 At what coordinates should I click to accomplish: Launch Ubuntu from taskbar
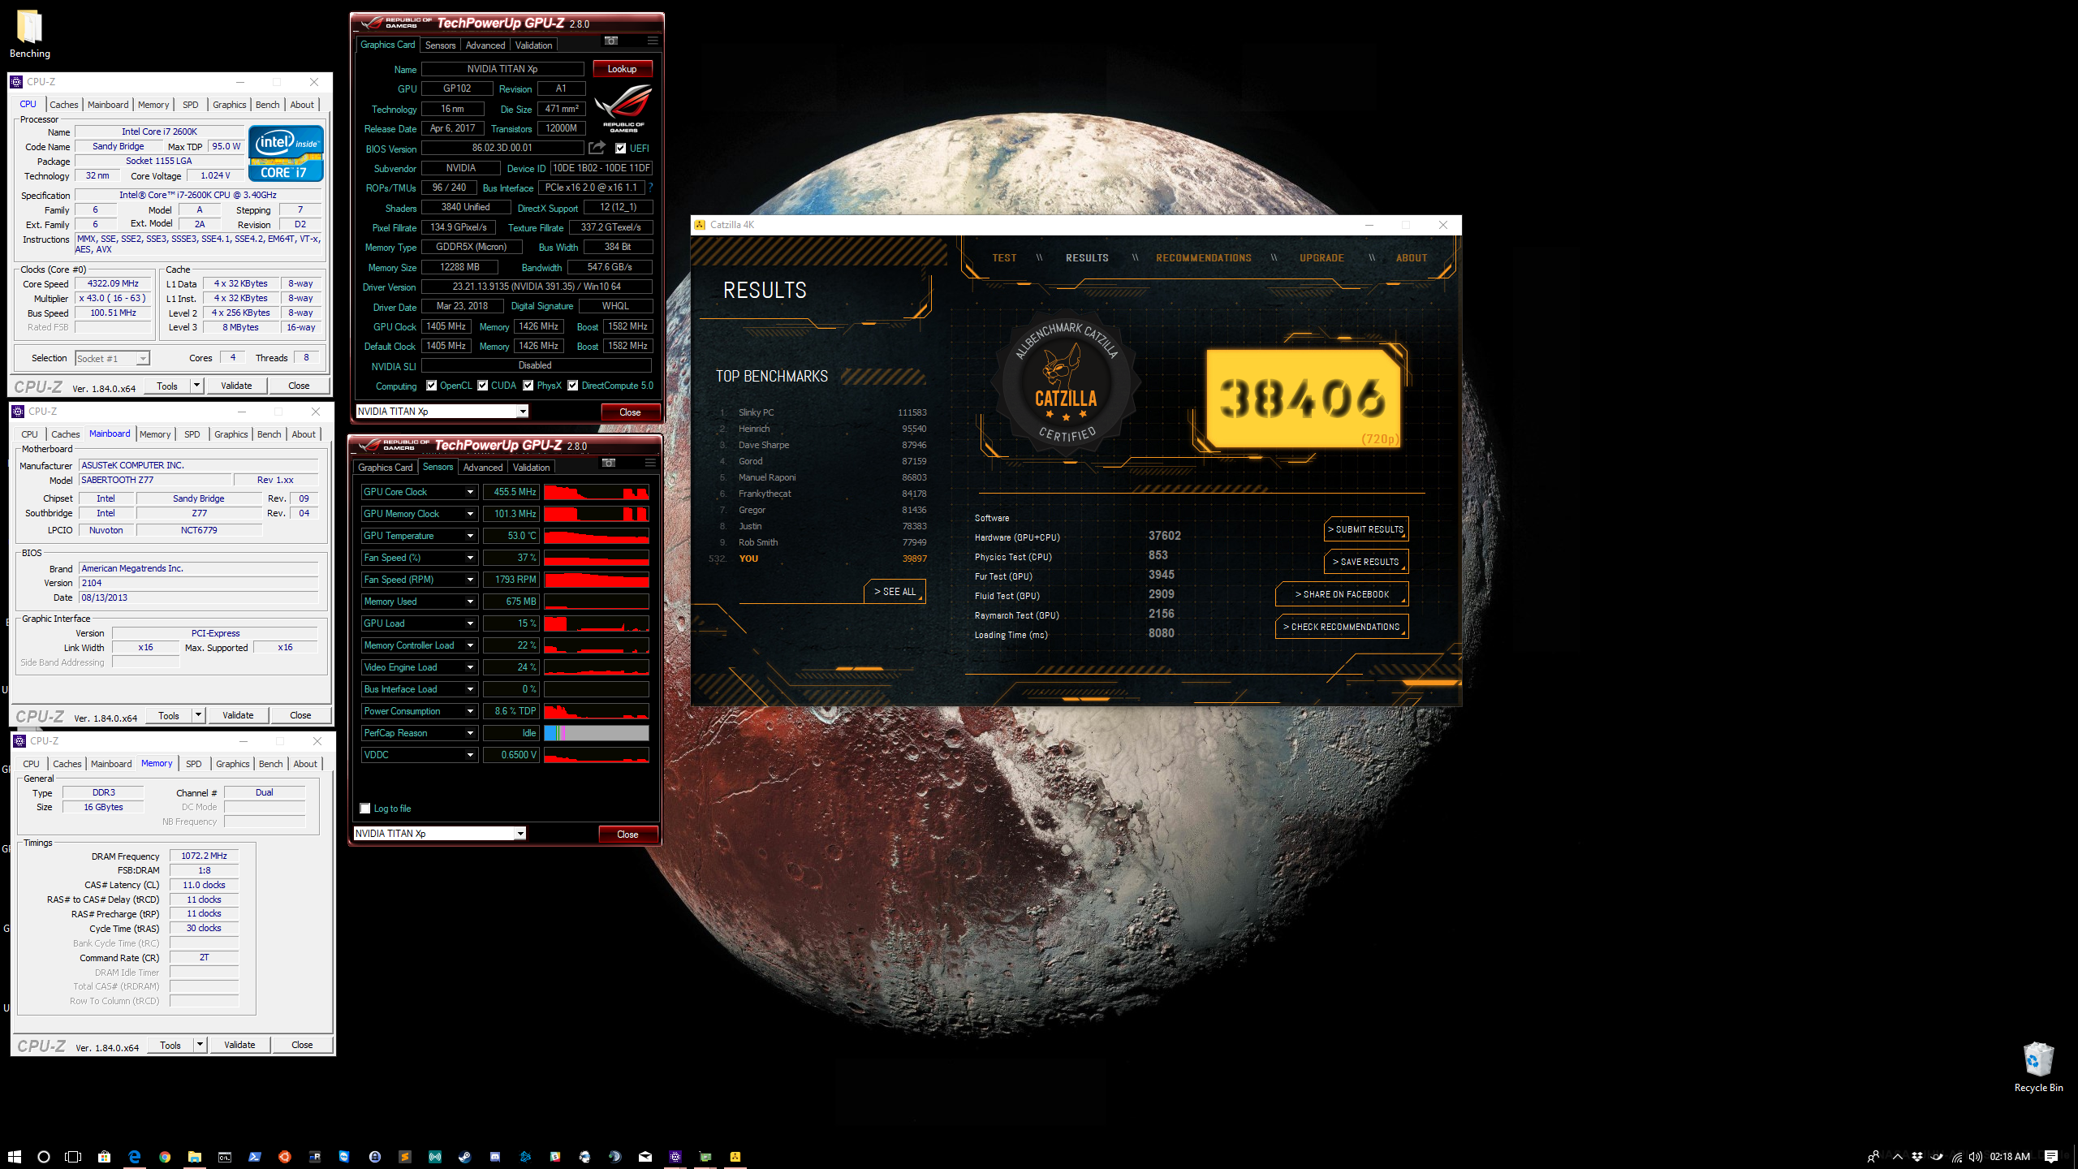[x=284, y=1156]
